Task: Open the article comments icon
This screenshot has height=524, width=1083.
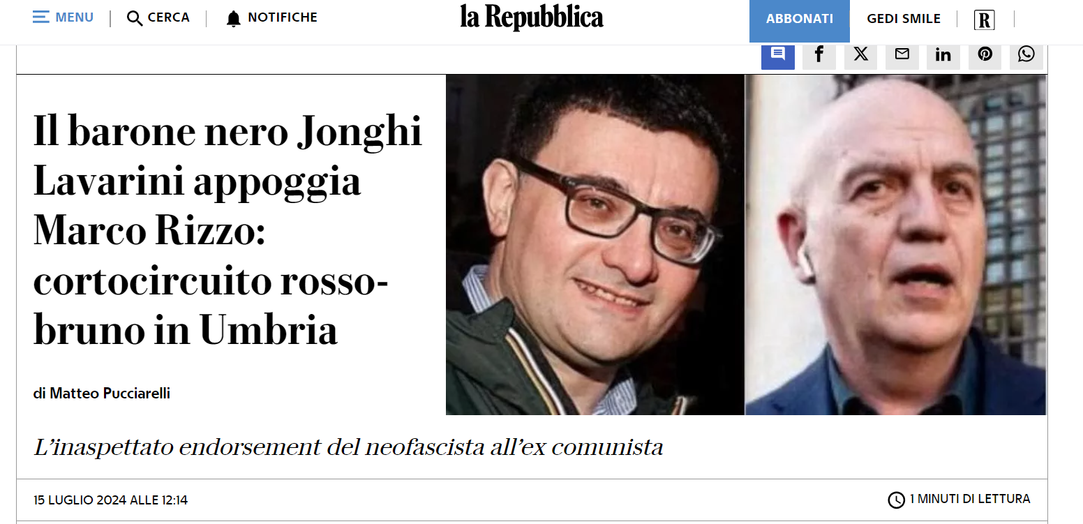Action: pos(778,55)
